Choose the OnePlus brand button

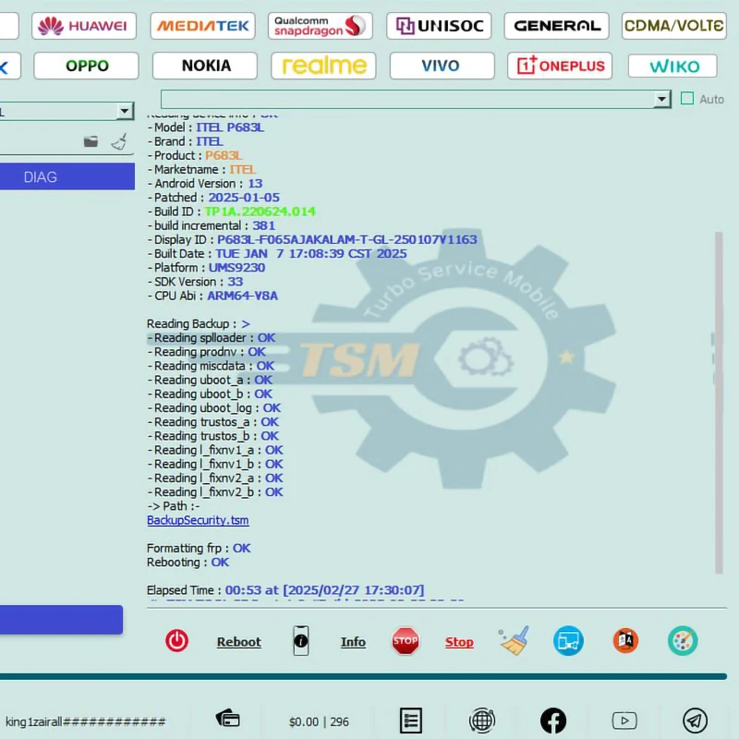tap(560, 66)
